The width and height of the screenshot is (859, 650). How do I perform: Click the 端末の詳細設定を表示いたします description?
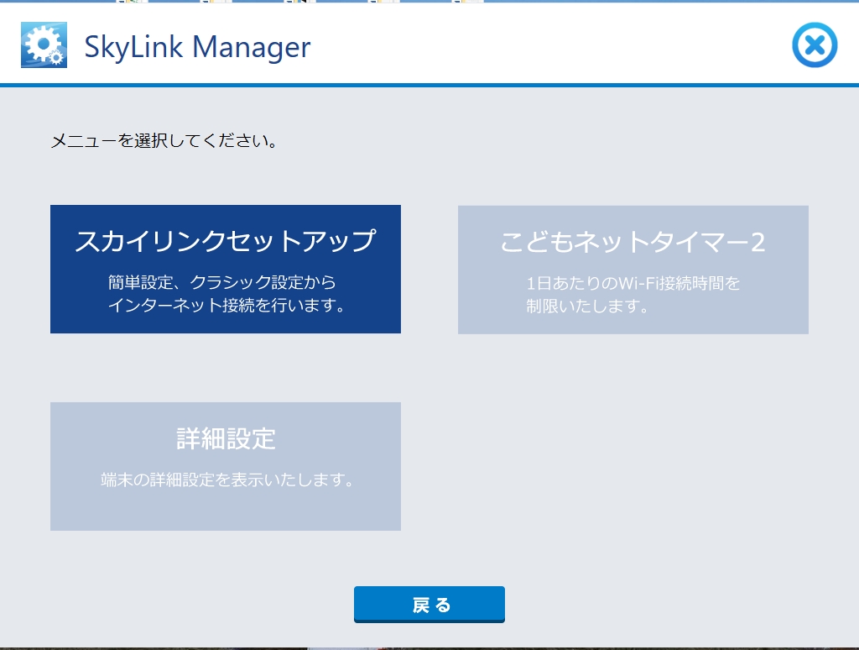pyautogui.click(x=225, y=481)
